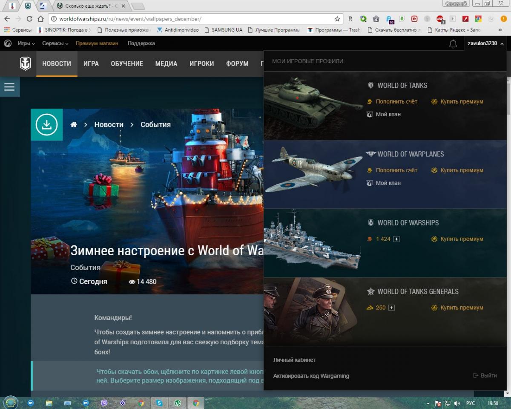This screenshot has height=409, width=511.
Task: Click the teal download icon on the banner
Action: [x=46, y=124]
